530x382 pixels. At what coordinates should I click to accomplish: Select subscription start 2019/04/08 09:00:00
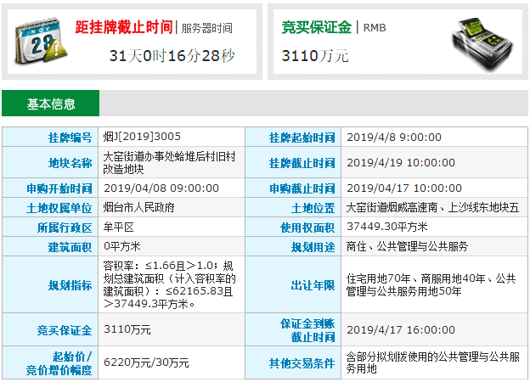coord(161,188)
